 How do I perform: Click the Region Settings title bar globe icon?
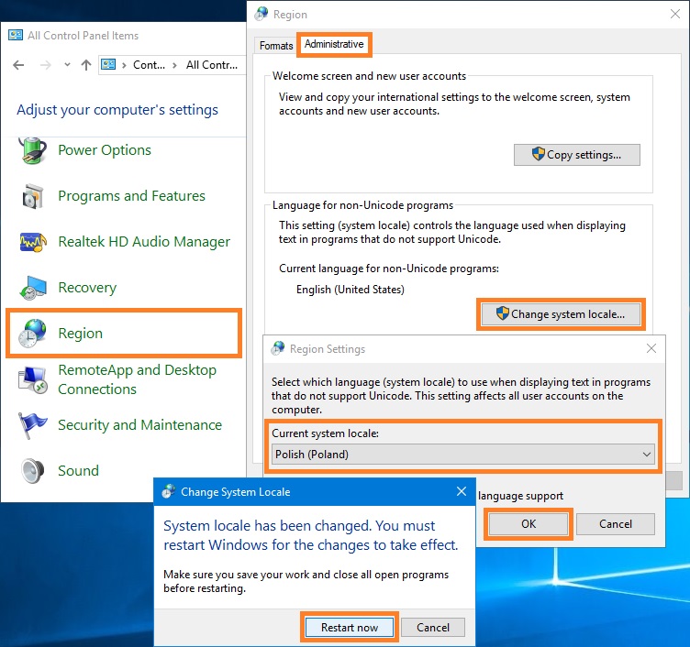[278, 348]
